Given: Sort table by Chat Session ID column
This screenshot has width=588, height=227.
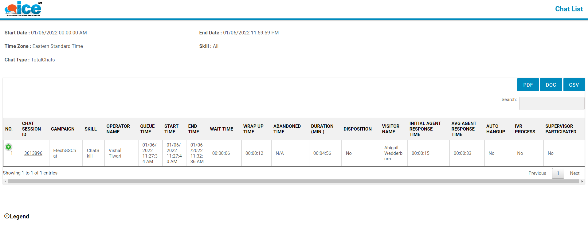Looking at the screenshot, I should click(31, 129).
